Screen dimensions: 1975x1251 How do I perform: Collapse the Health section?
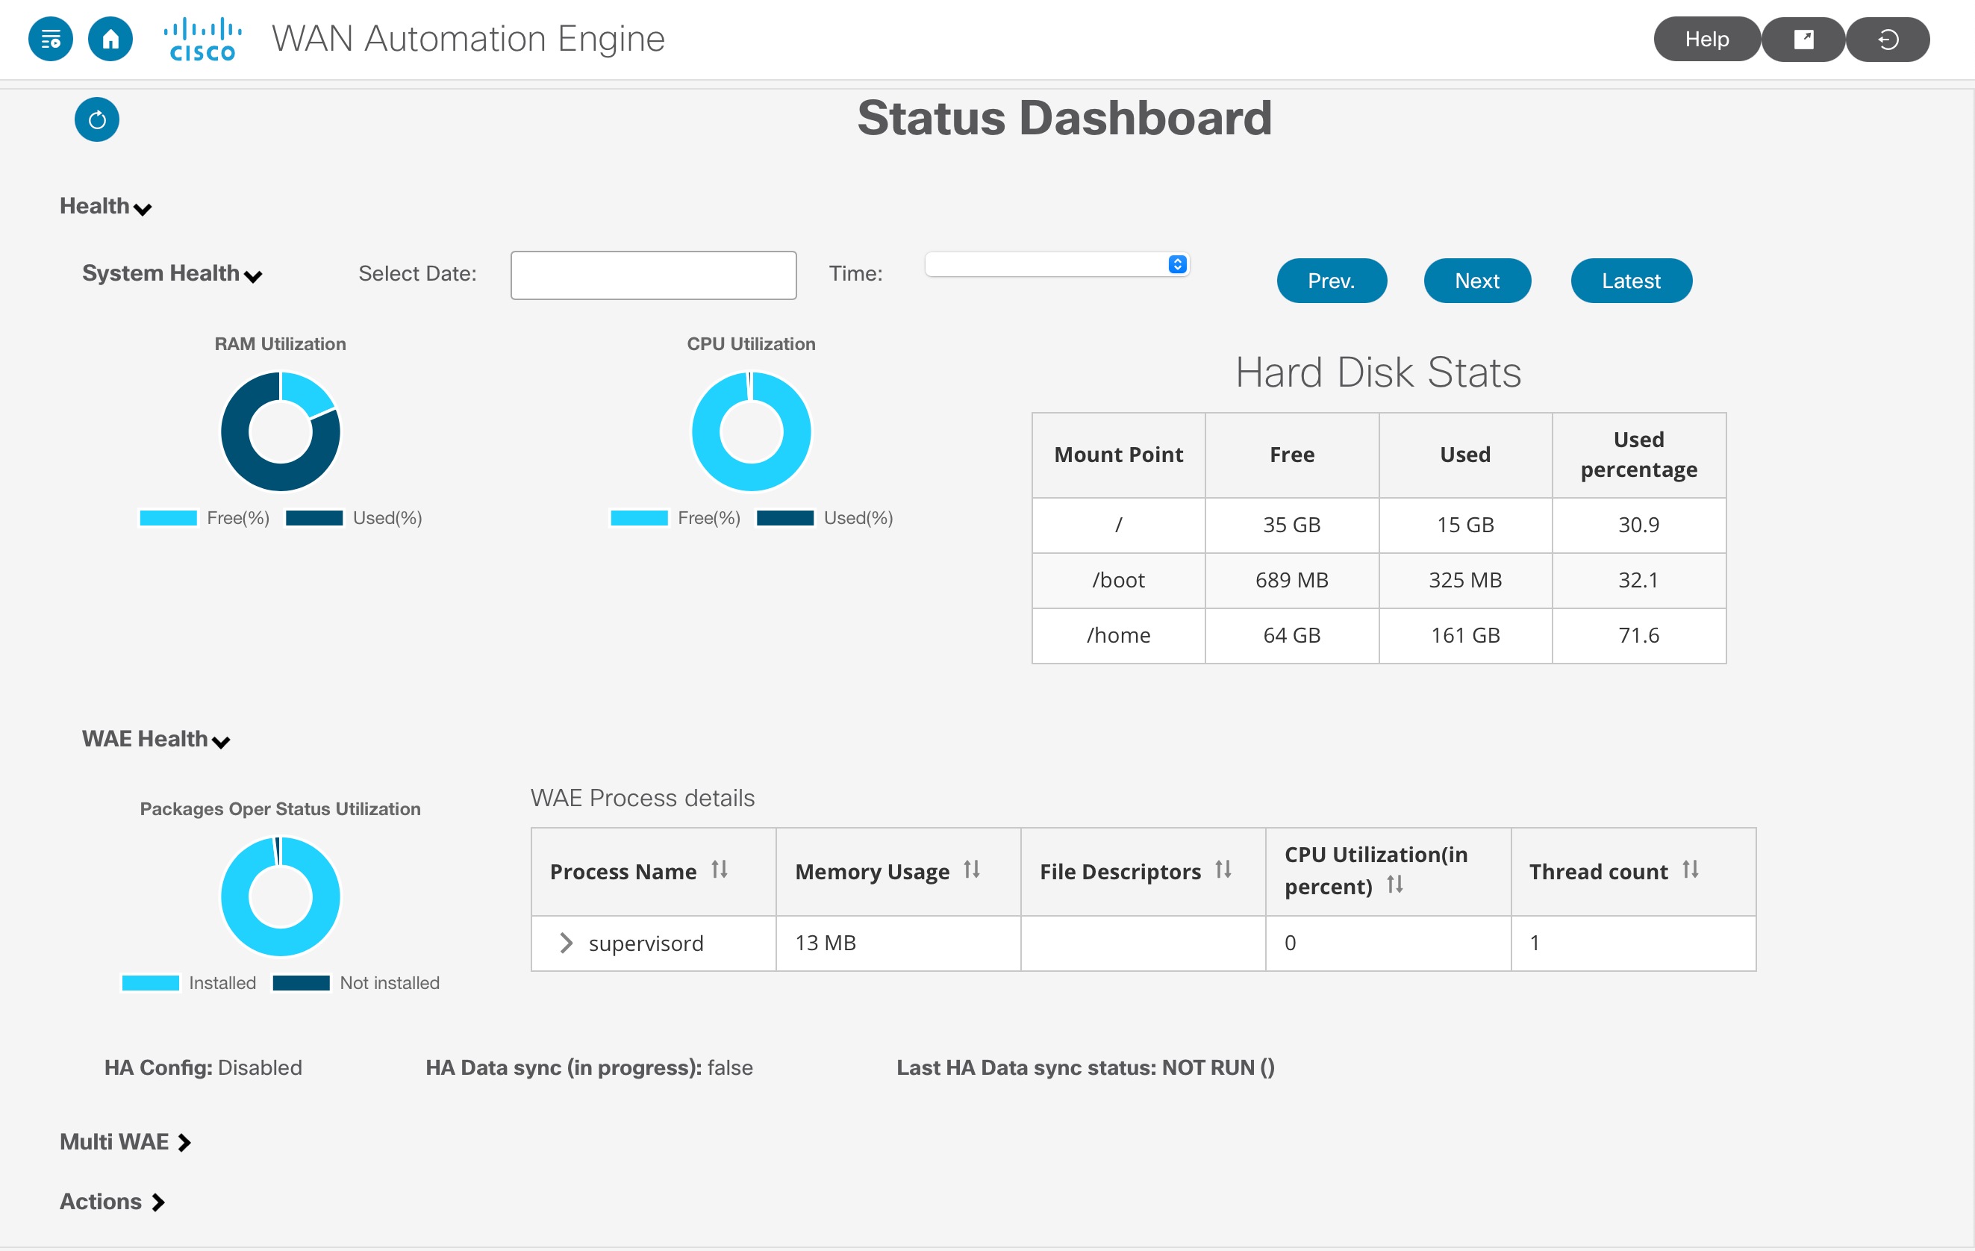144,210
